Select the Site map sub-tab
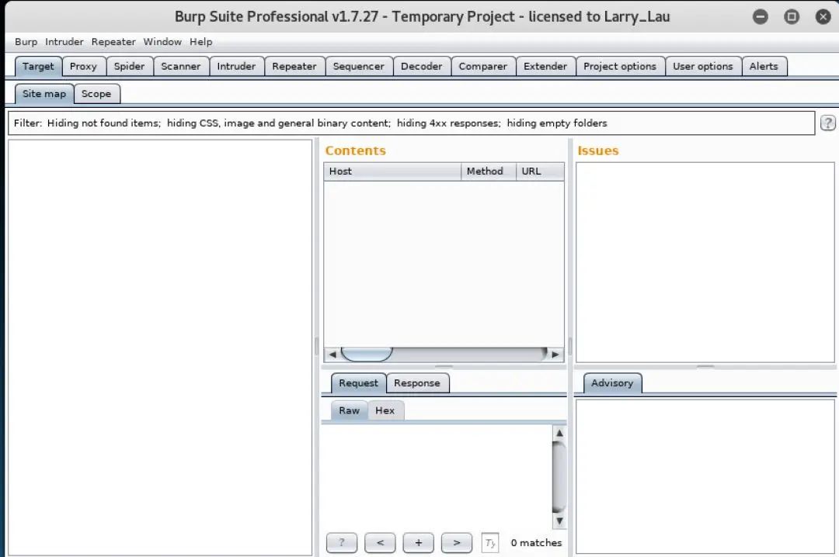 coord(44,94)
